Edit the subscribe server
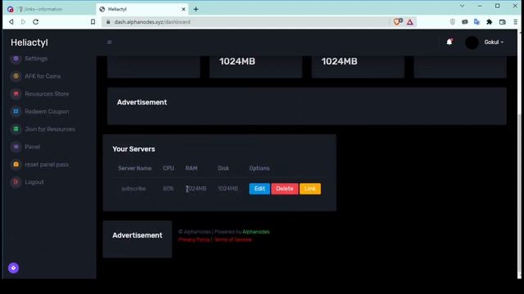524x294 pixels. tap(260, 189)
